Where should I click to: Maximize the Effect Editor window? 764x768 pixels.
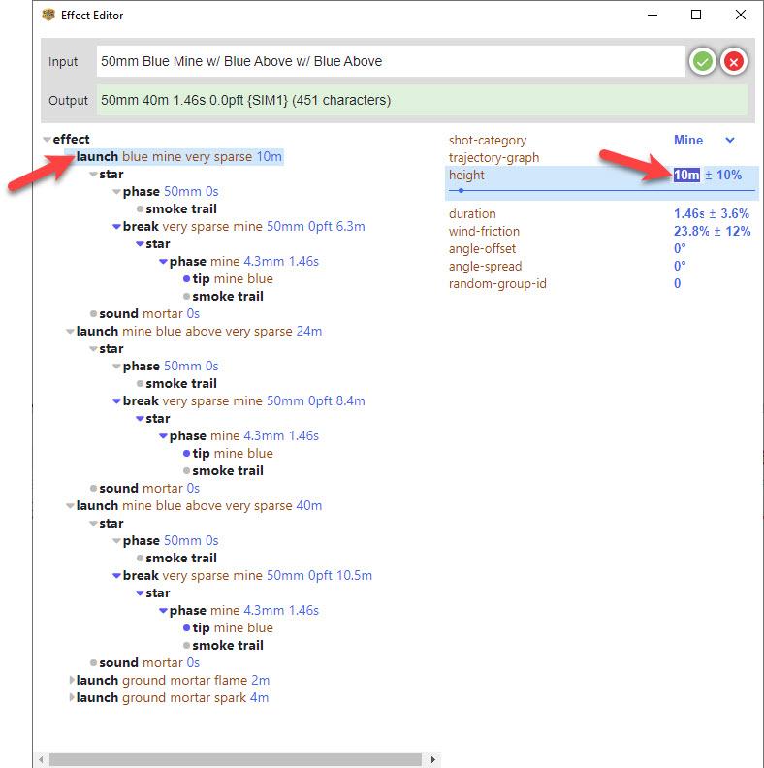point(696,15)
